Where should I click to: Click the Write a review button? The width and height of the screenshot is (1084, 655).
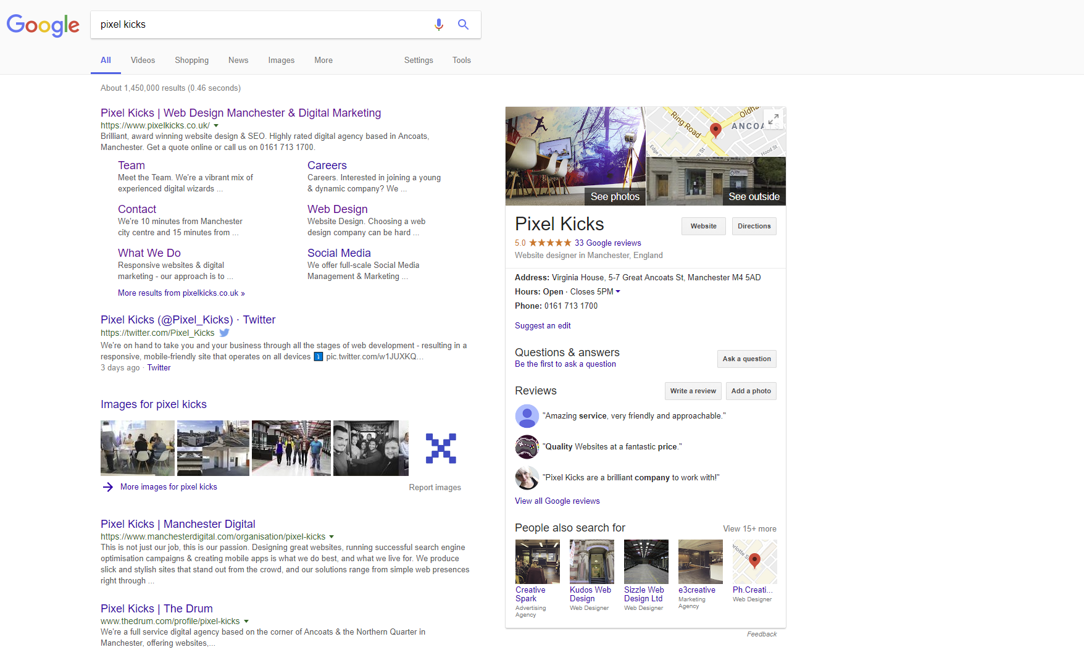click(693, 391)
